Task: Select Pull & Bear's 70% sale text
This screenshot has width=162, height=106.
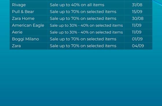Action: pos(83,12)
